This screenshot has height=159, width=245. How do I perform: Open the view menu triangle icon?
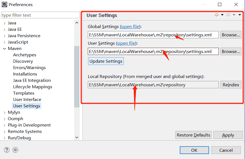(x=240, y=15)
